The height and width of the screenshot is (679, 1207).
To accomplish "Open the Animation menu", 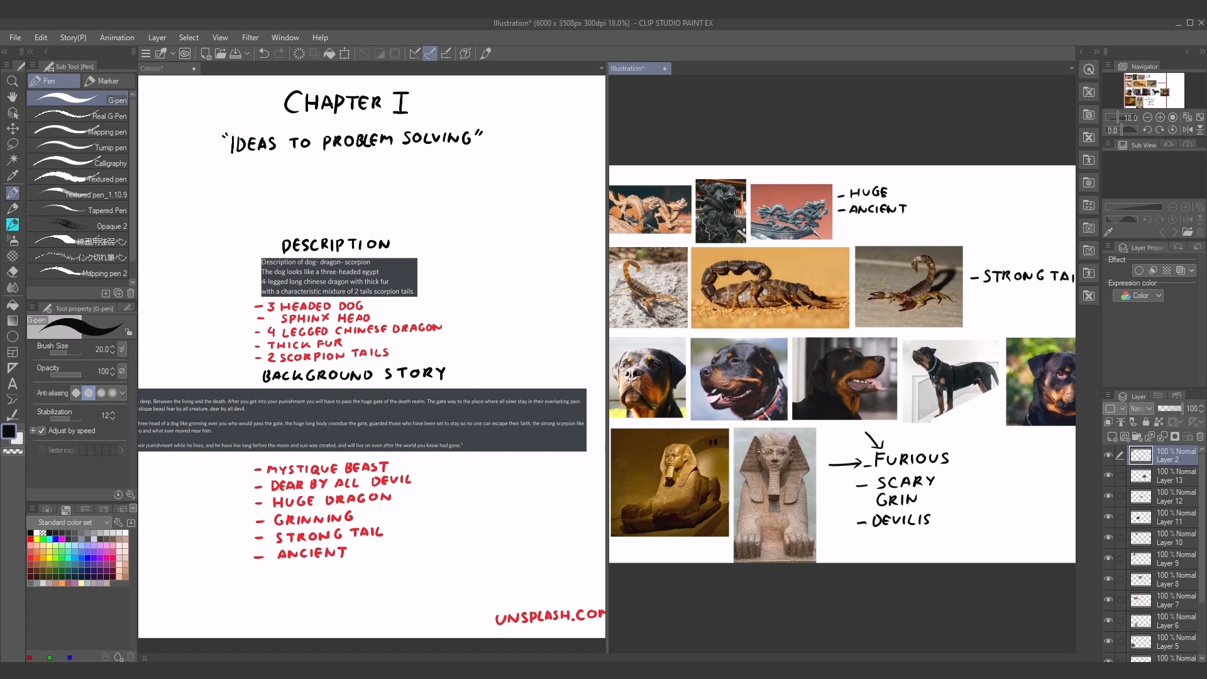I will (x=116, y=37).
